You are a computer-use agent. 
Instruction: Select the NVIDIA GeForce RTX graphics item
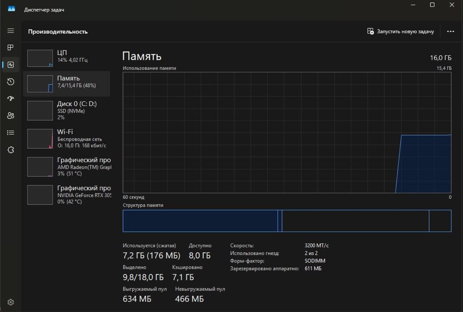[x=67, y=195]
